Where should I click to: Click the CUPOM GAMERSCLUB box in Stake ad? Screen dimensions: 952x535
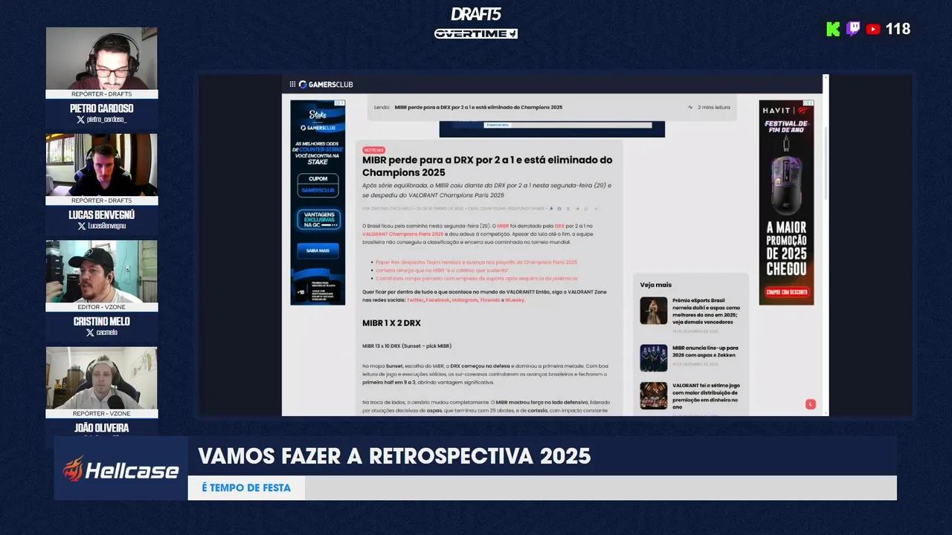(318, 185)
